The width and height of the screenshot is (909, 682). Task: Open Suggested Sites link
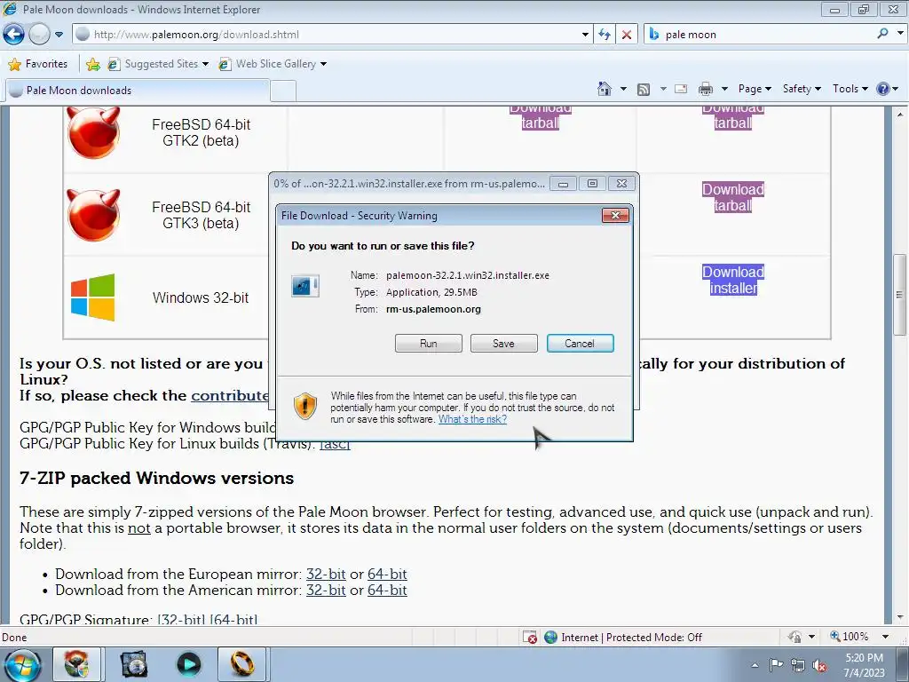(x=158, y=64)
